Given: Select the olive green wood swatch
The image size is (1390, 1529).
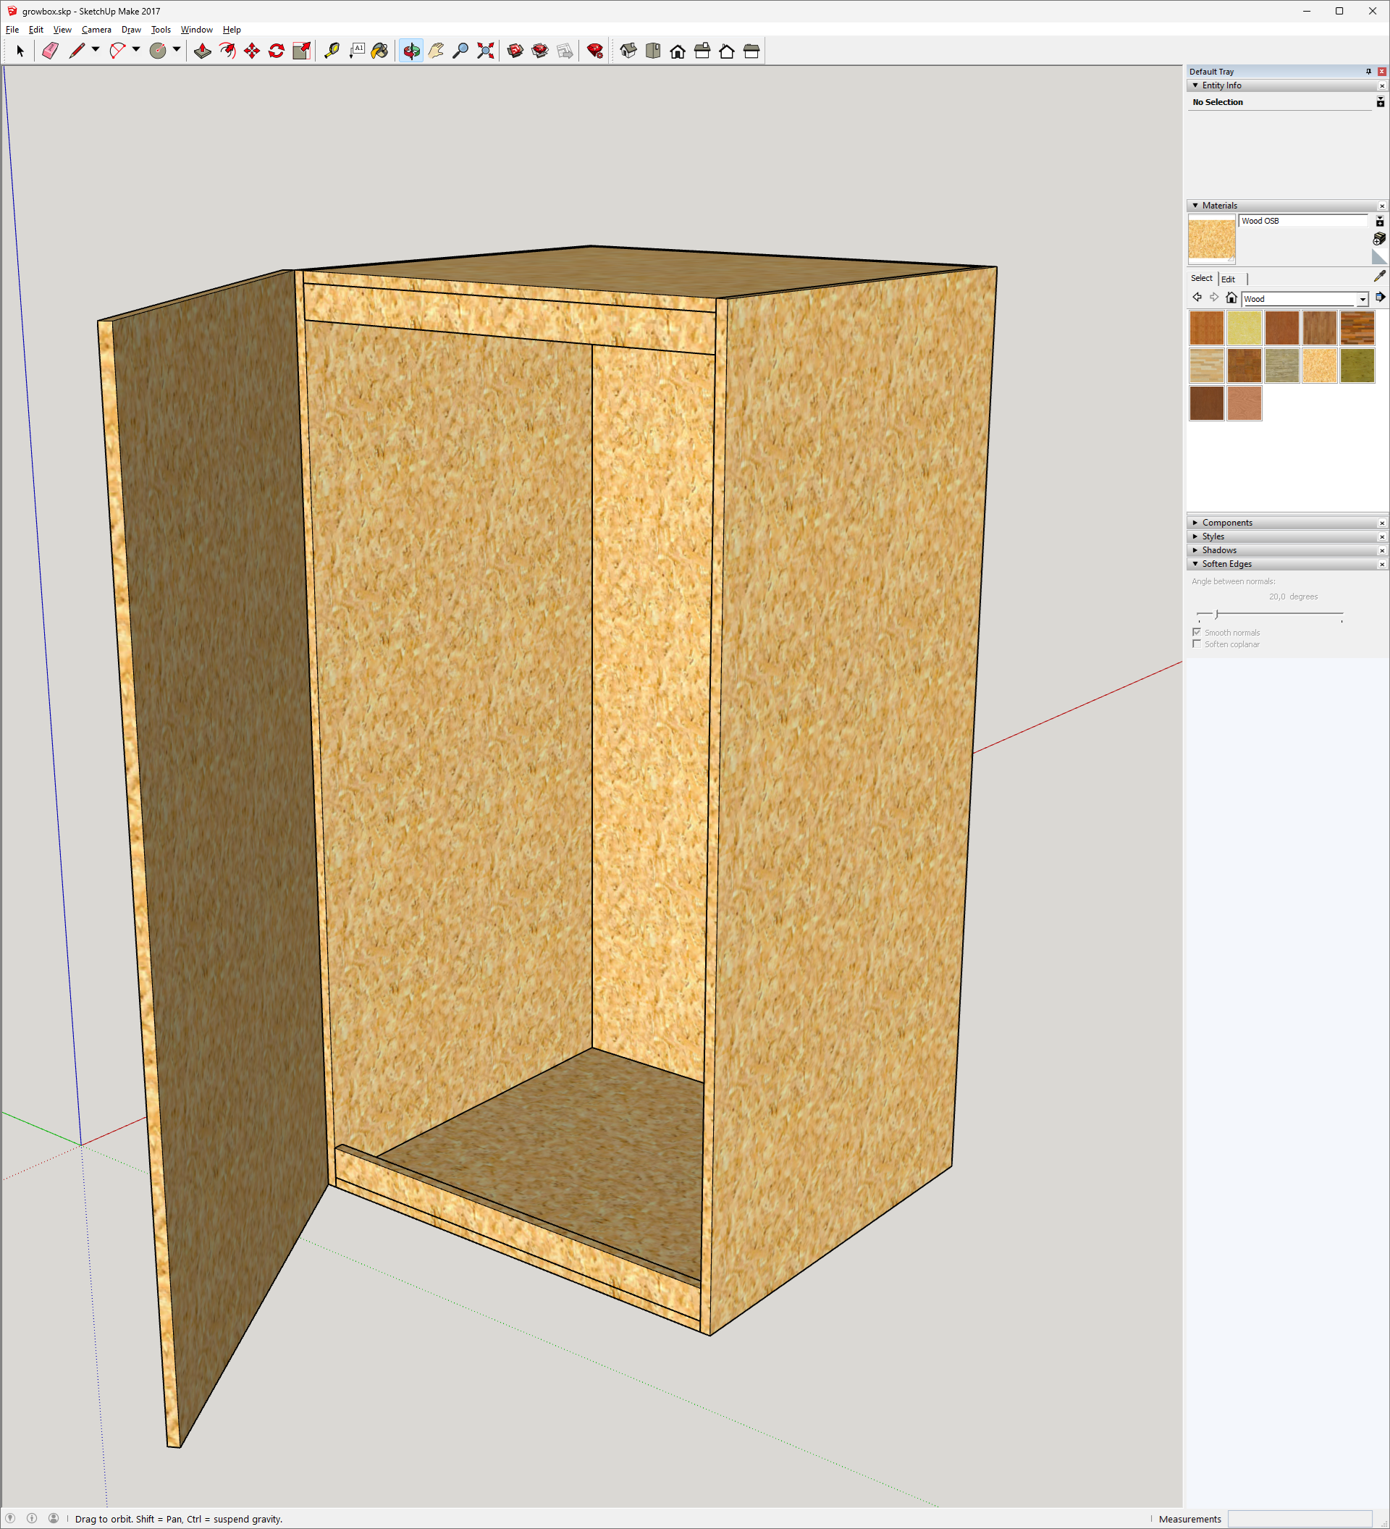Looking at the screenshot, I should (x=1357, y=366).
